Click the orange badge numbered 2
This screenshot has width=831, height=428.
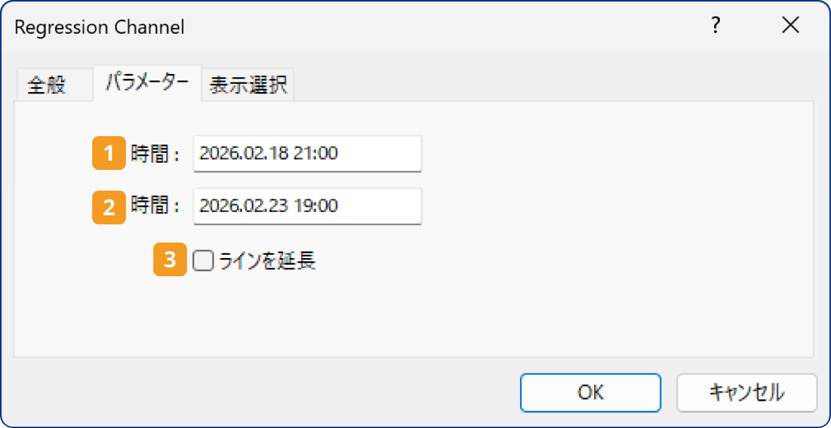[x=108, y=208]
